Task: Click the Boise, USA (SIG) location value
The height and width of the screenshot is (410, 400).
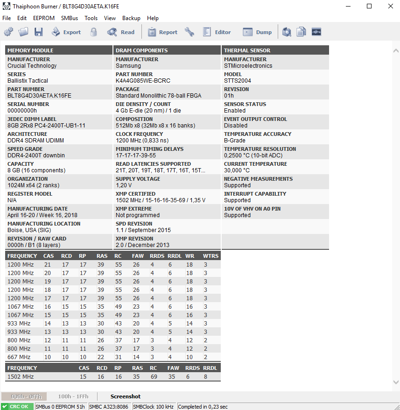Action: (29, 230)
